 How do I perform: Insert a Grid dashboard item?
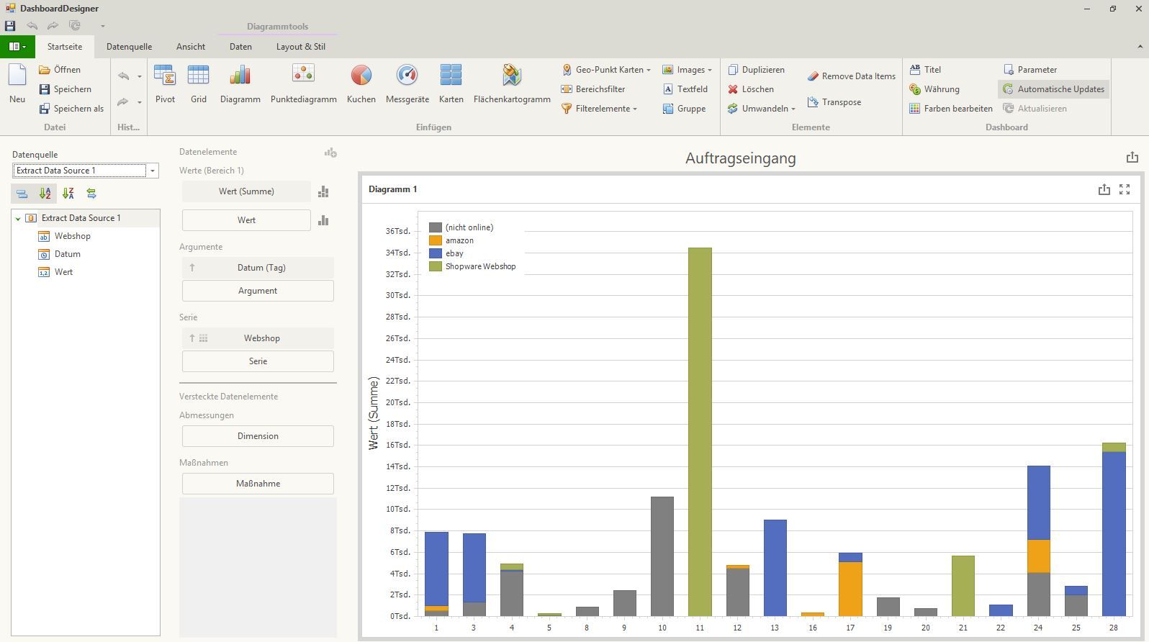tap(198, 83)
